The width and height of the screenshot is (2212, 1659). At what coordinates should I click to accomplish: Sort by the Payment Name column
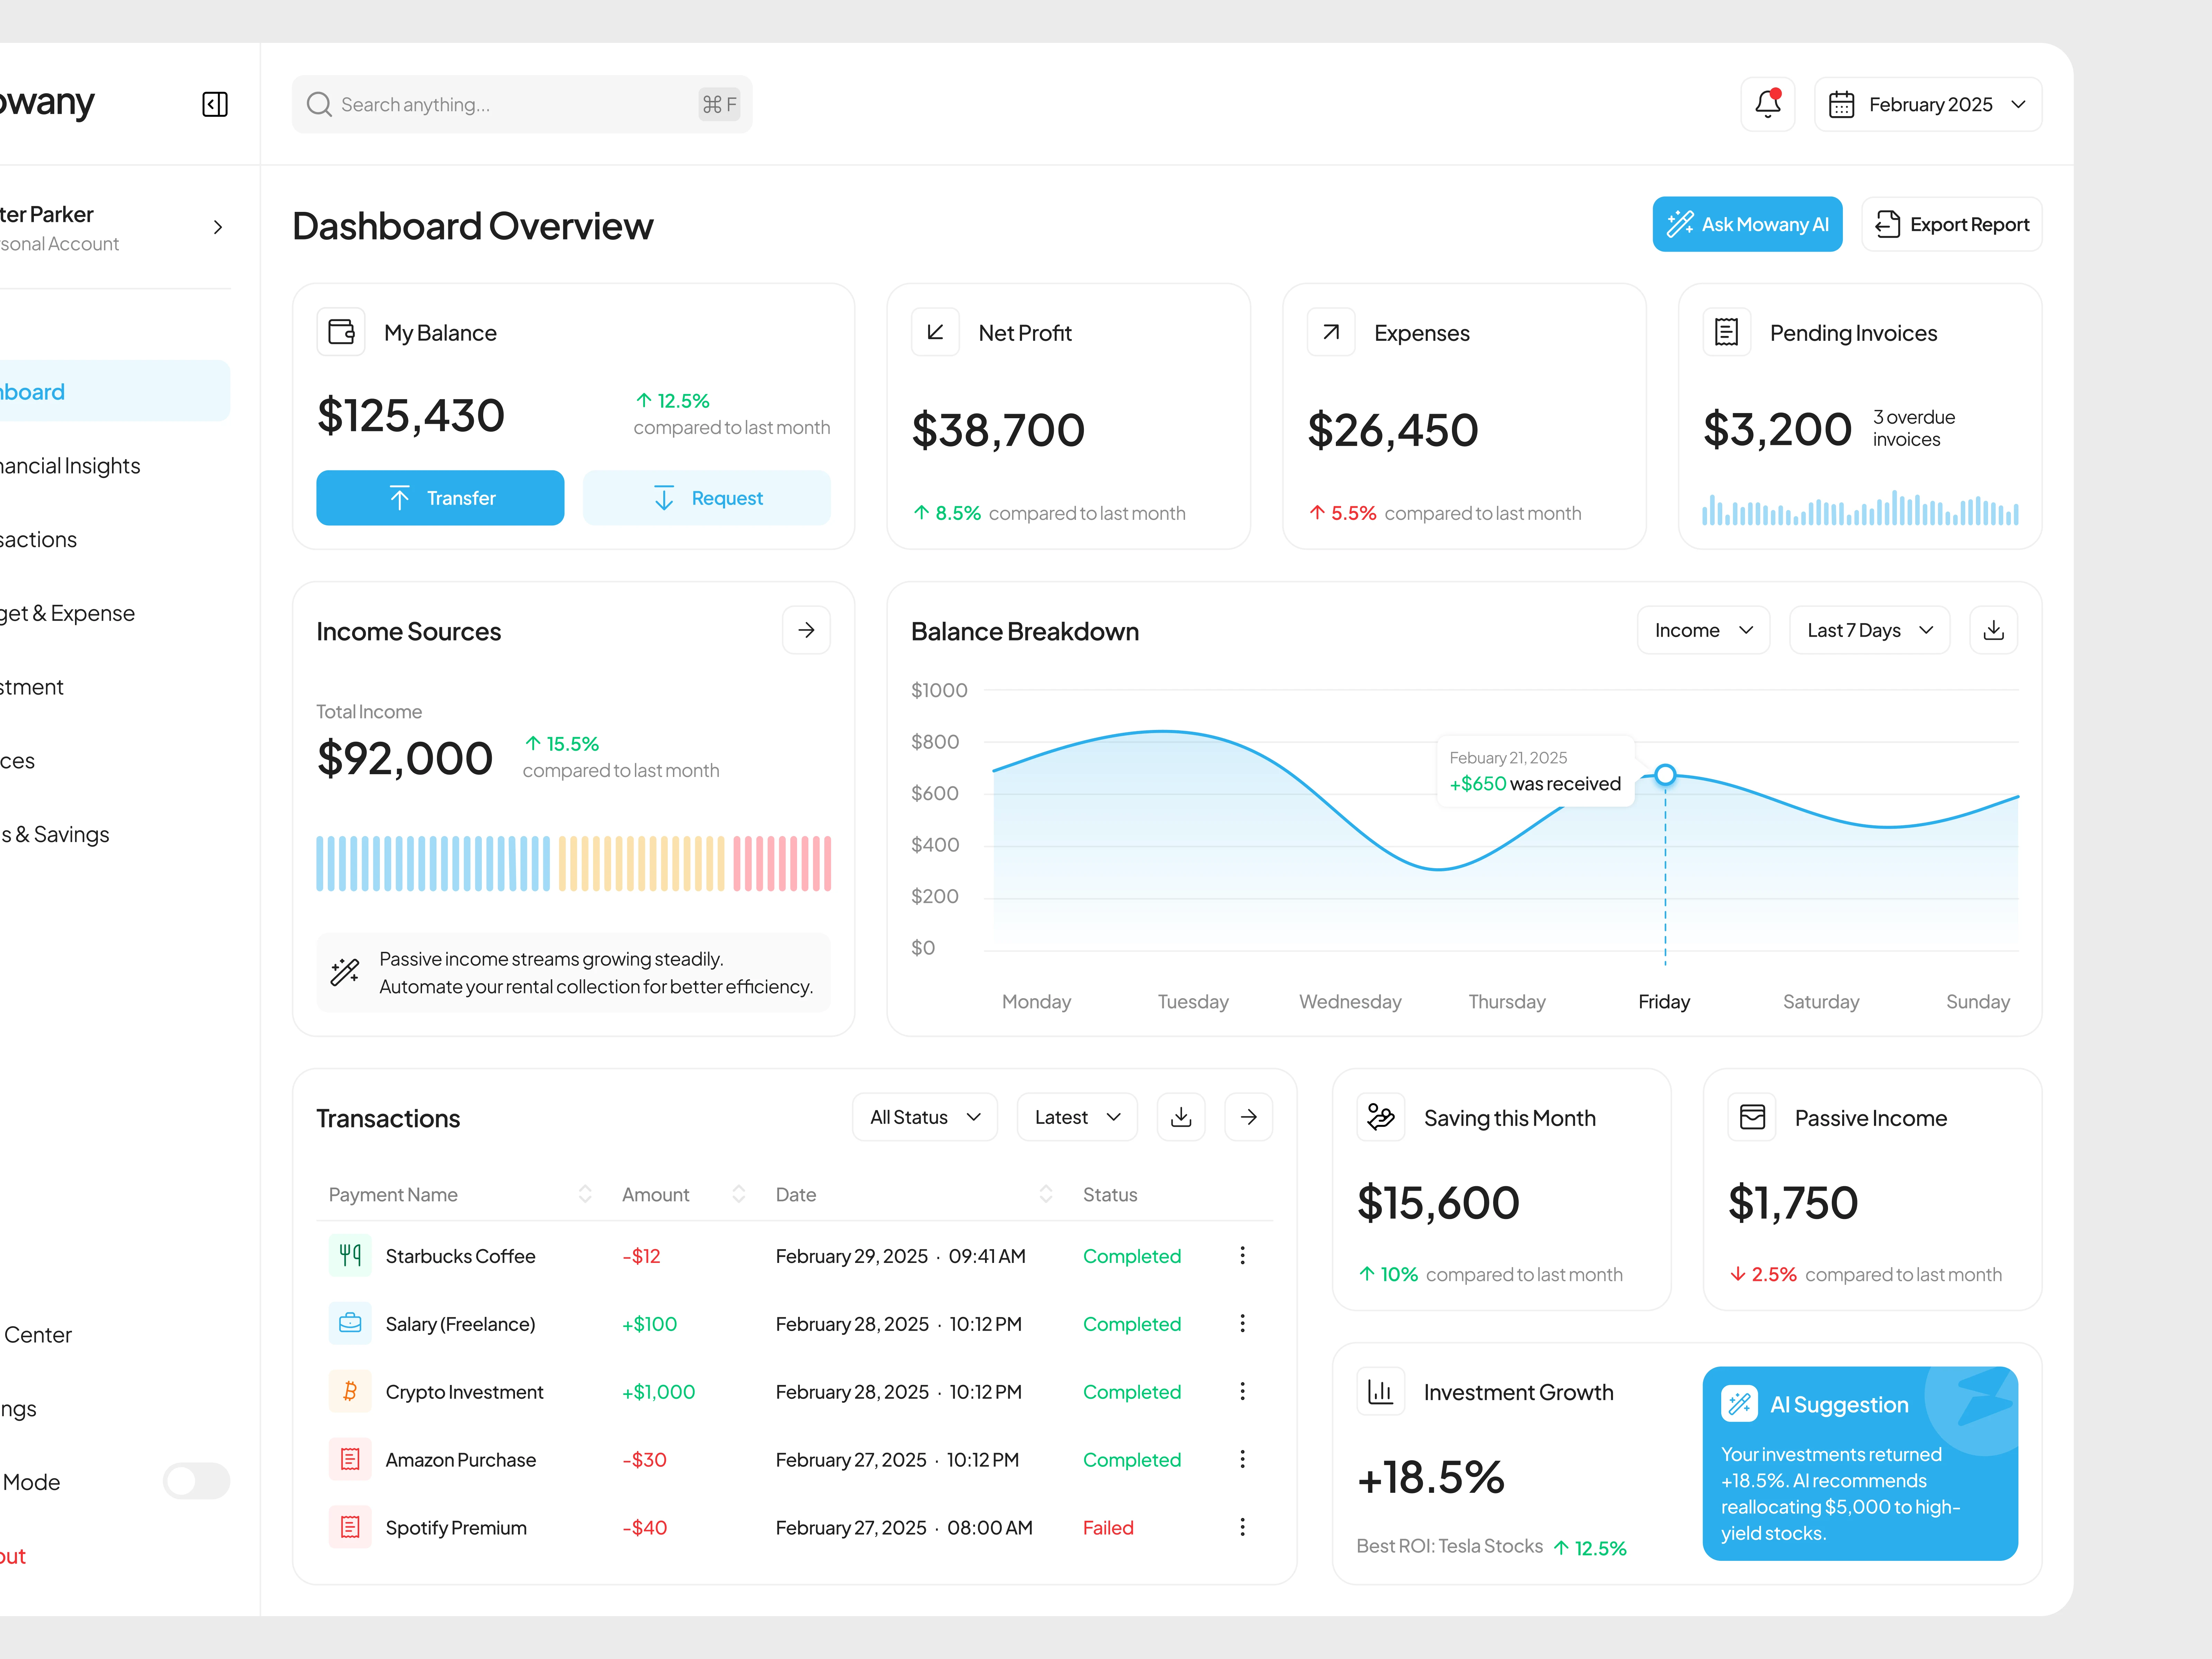[585, 1194]
